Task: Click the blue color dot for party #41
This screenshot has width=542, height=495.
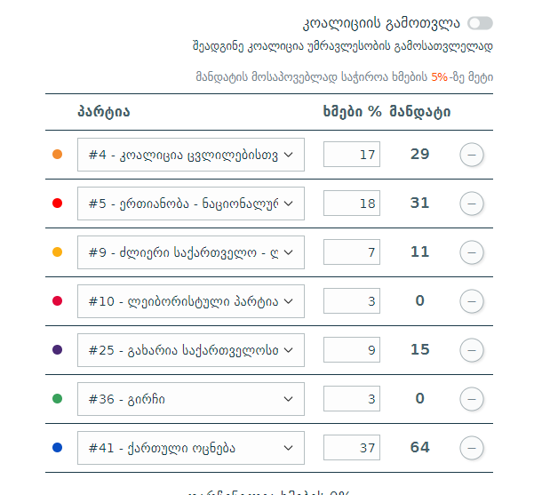Action: tap(58, 448)
